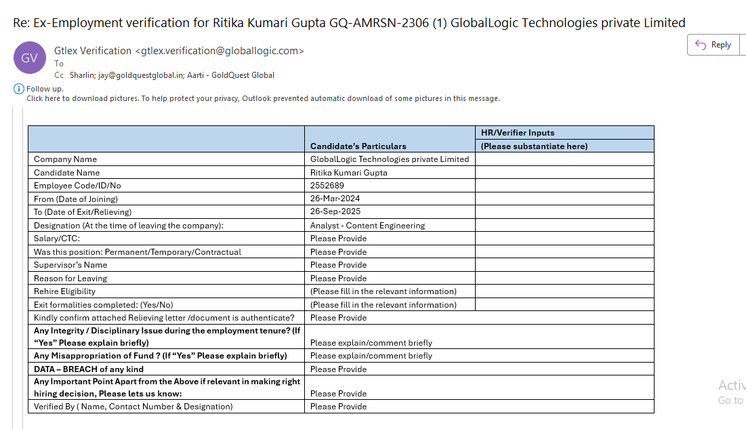
Task: Click the Reason for Leaving label
Action: 70,279
